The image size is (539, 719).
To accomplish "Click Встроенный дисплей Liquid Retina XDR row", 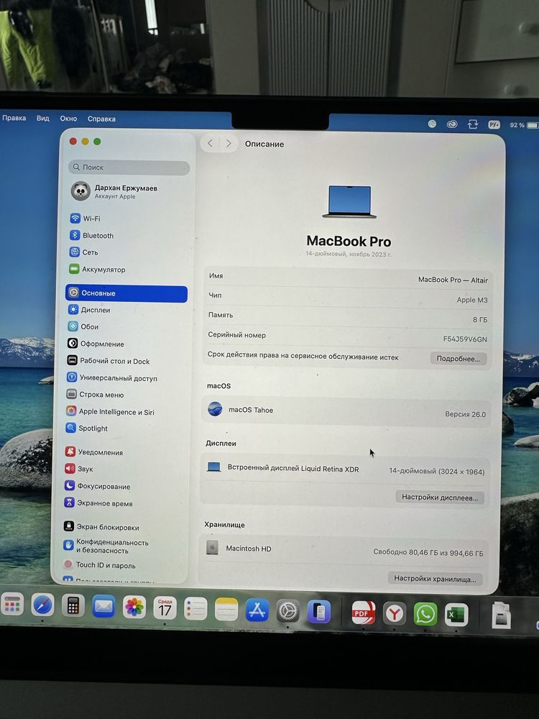I will pos(345,469).
